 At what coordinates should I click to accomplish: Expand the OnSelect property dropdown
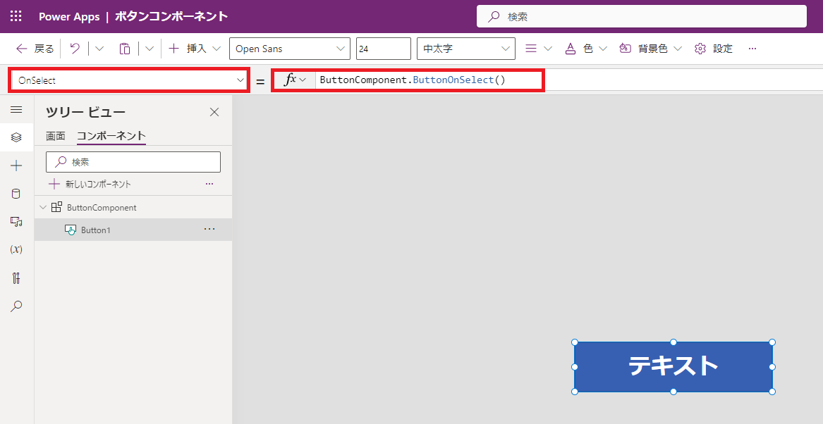[x=240, y=80]
